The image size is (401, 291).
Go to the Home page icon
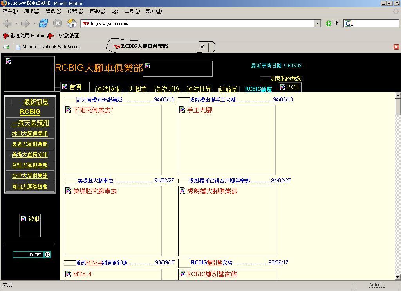72,23
